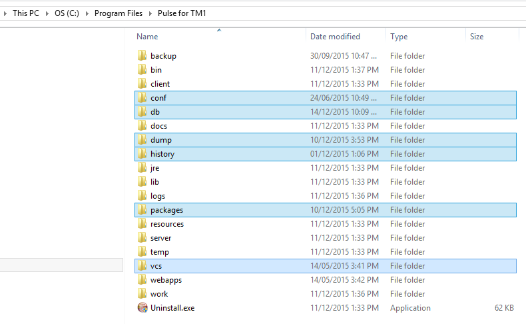Click the bin folder icon
Viewport: 526px width, 324px height.
142,70
